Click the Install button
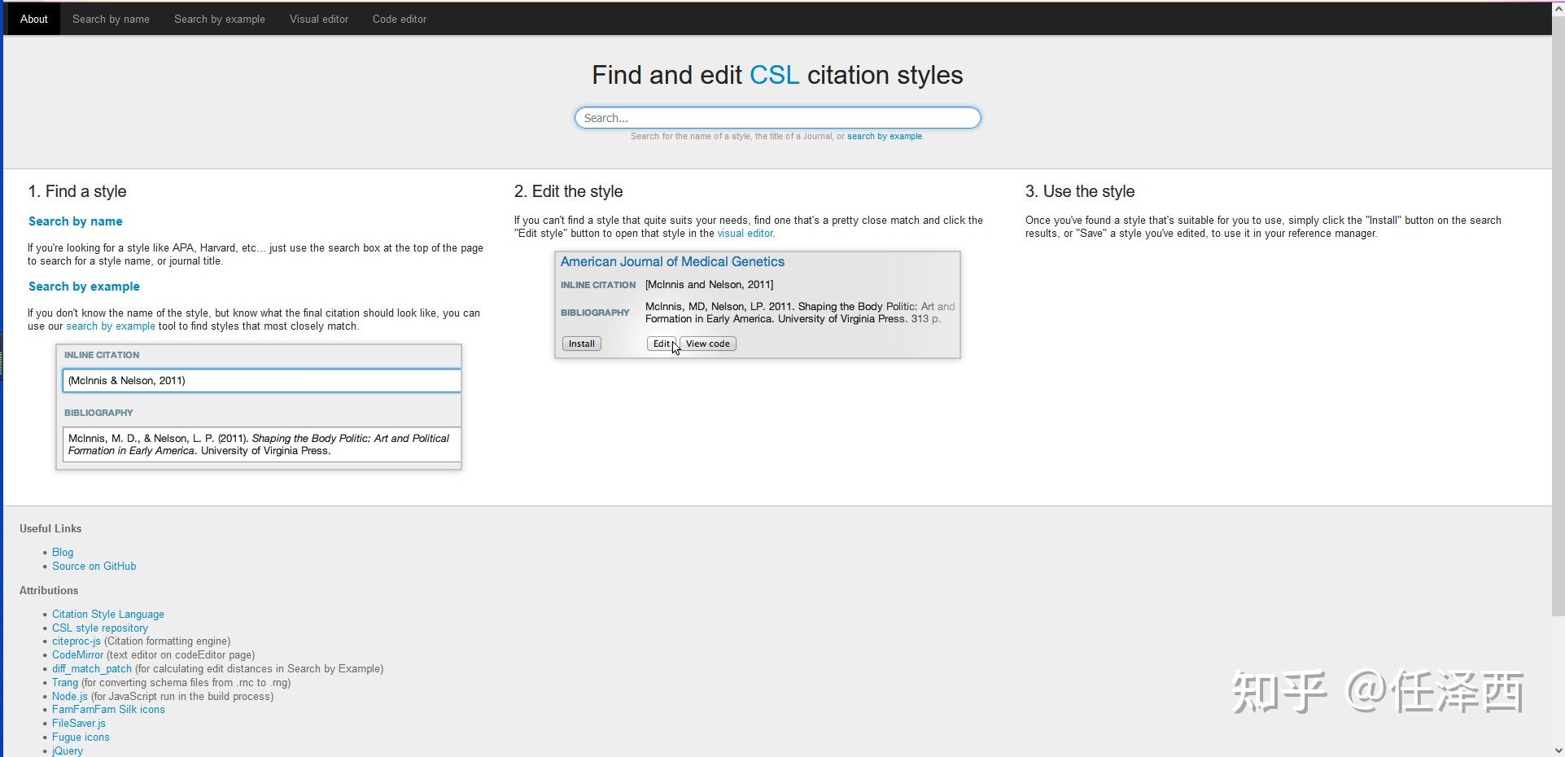This screenshot has height=757, width=1565. [x=581, y=343]
